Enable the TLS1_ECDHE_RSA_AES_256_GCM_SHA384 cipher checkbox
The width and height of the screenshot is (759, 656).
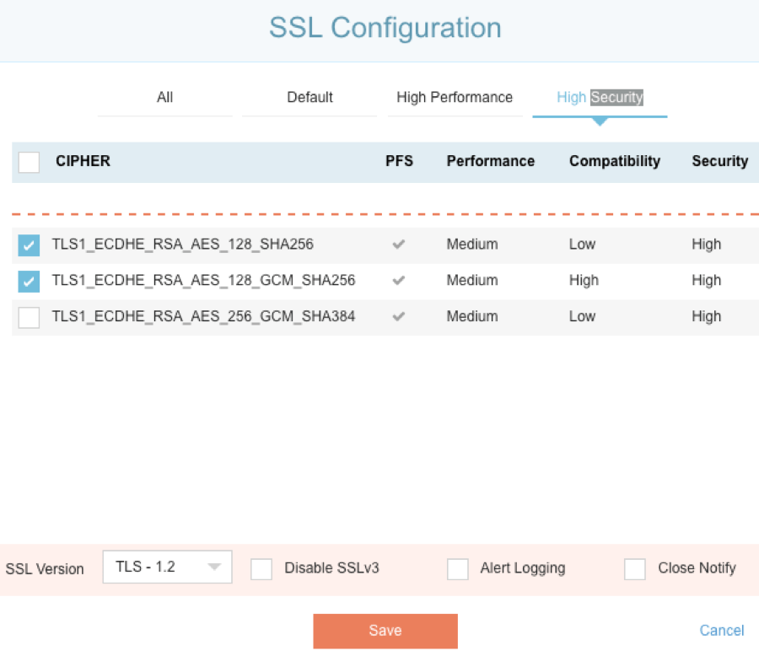[29, 318]
